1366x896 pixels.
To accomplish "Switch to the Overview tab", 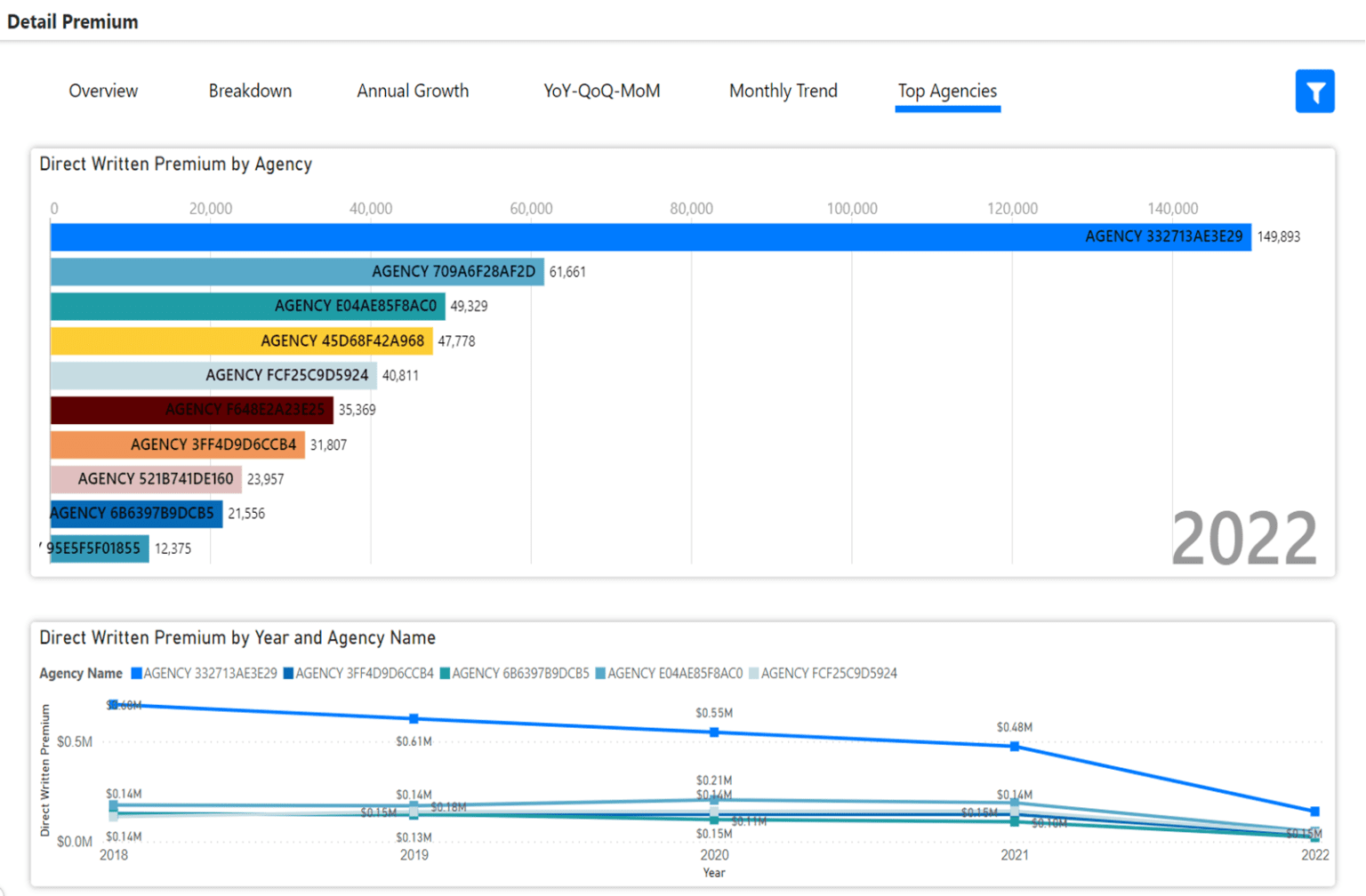I will click(x=103, y=91).
